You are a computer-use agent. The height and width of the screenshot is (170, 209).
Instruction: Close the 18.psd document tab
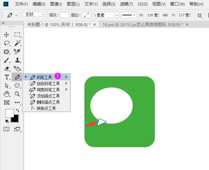coord(187,24)
